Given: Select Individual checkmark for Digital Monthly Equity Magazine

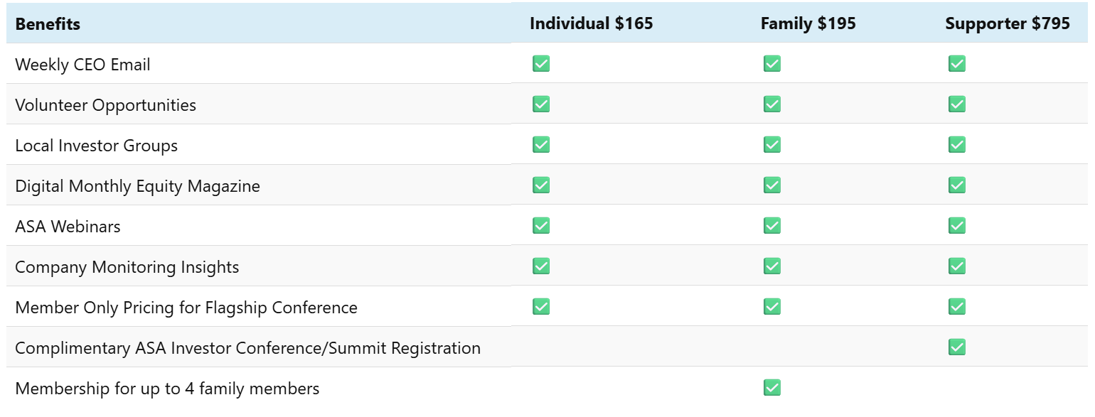Looking at the screenshot, I should [541, 185].
